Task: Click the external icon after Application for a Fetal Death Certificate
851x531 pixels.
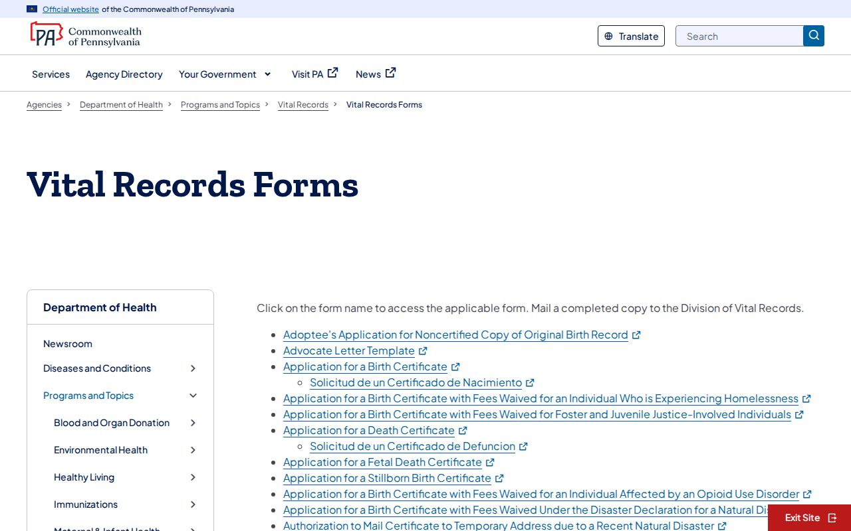Action: pos(490,463)
